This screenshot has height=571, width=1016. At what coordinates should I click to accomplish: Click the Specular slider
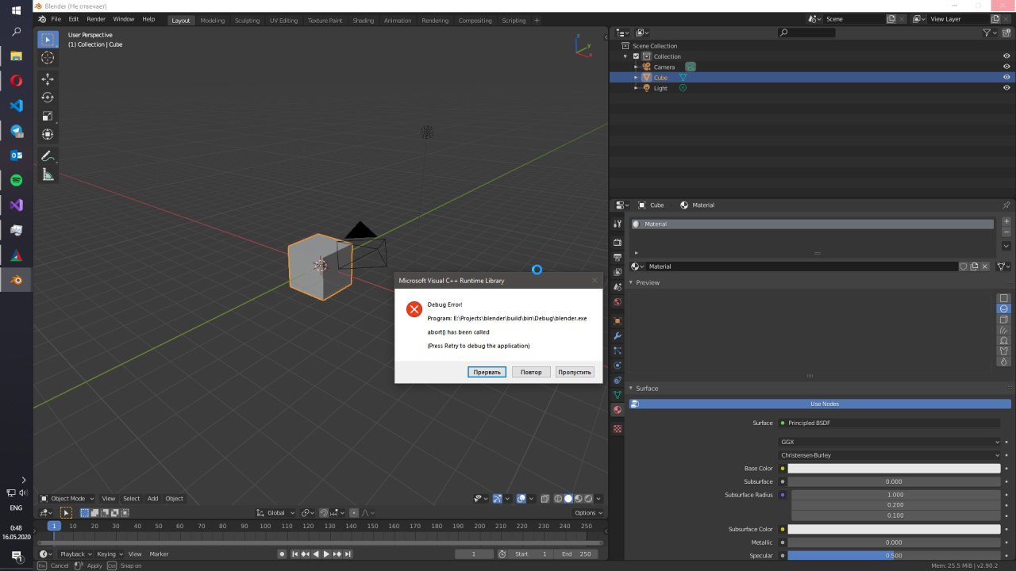click(x=894, y=555)
